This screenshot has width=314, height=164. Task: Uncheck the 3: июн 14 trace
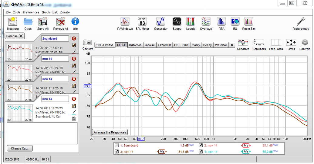[117, 152]
